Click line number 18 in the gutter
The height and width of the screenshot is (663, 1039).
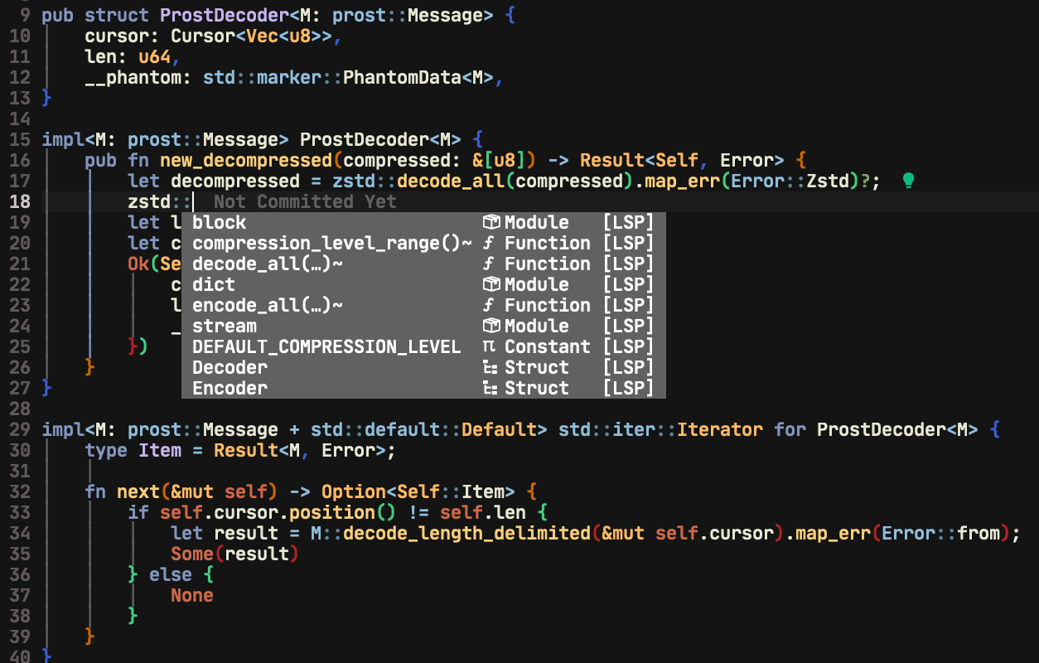point(21,201)
